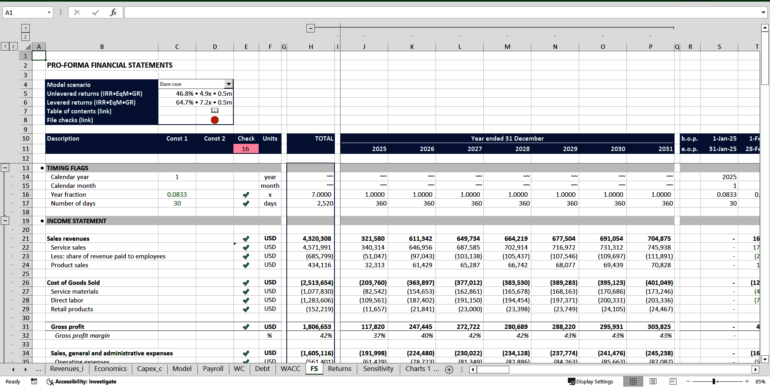The height and width of the screenshot is (387, 770).
Task: Click the Table of contents book icon
Action: pos(215,111)
